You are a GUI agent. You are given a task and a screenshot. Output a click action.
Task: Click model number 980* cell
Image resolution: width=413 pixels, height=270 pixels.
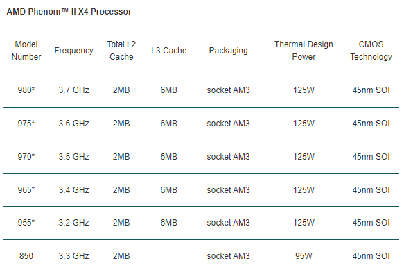pyautogui.click(x=26, y=90)
